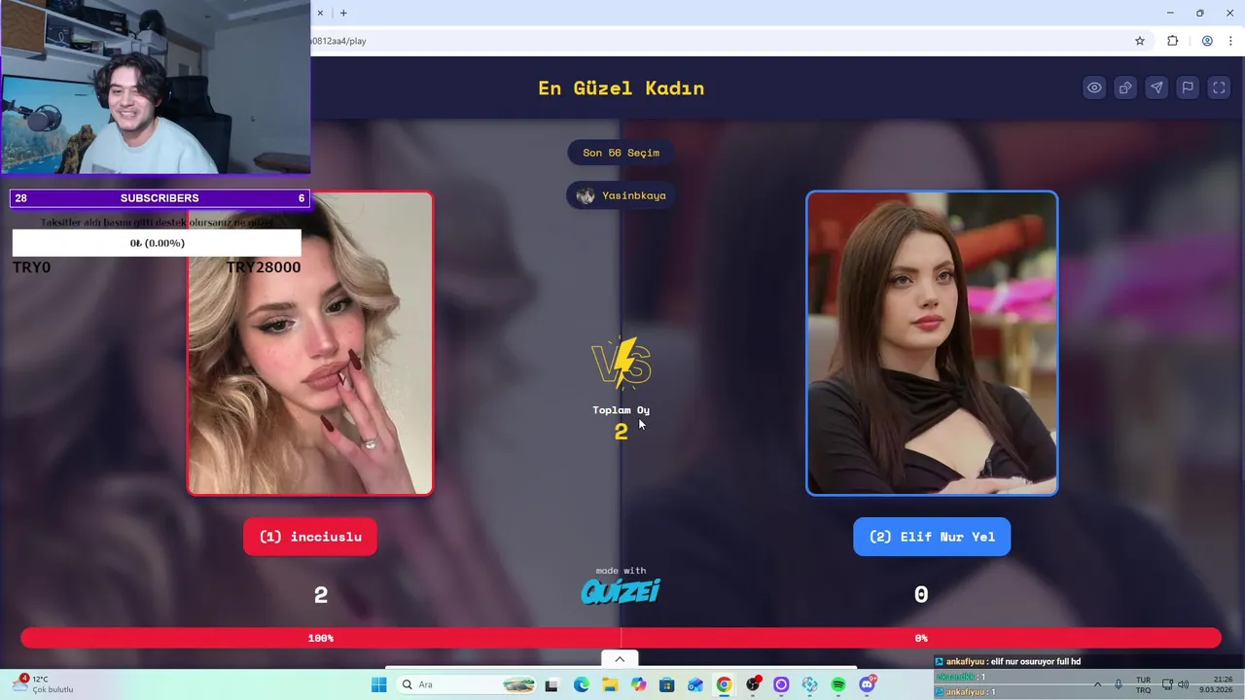Screen dimensions: 1245x700
Task: Open the Chrome extensions puzzle icon
Action: point(1172,41)
